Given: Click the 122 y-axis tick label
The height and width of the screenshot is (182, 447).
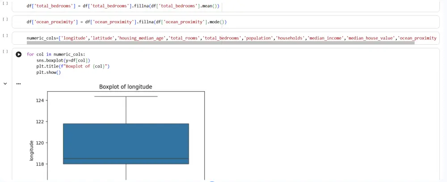Looking at the screenshot, I should (x=40, y=122).
